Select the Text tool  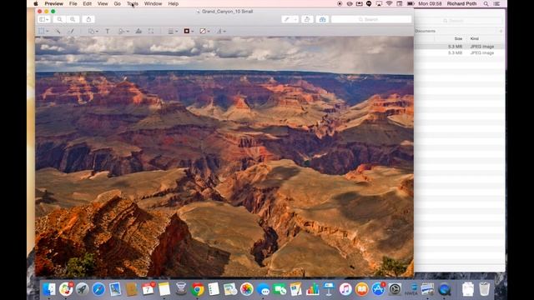pyautogui.click(x=108, y=32)
